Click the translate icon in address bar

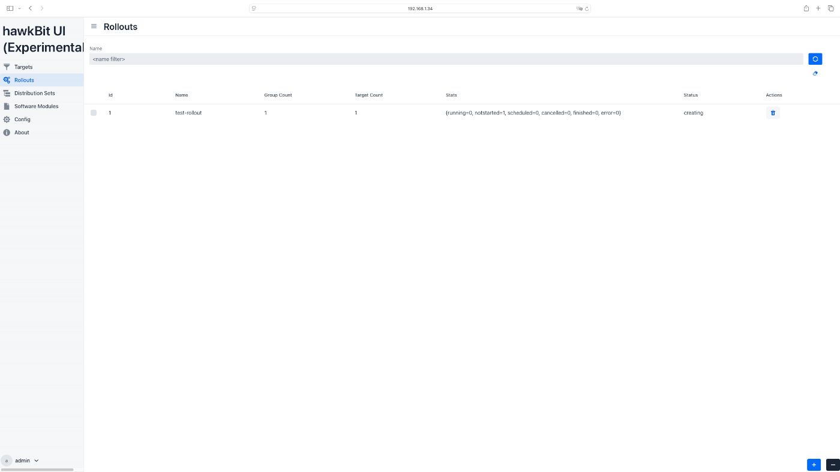[579, 8]
